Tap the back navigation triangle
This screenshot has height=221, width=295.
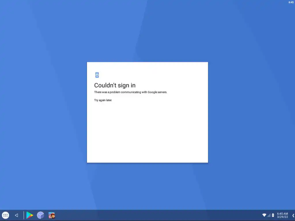click(16, 215)
